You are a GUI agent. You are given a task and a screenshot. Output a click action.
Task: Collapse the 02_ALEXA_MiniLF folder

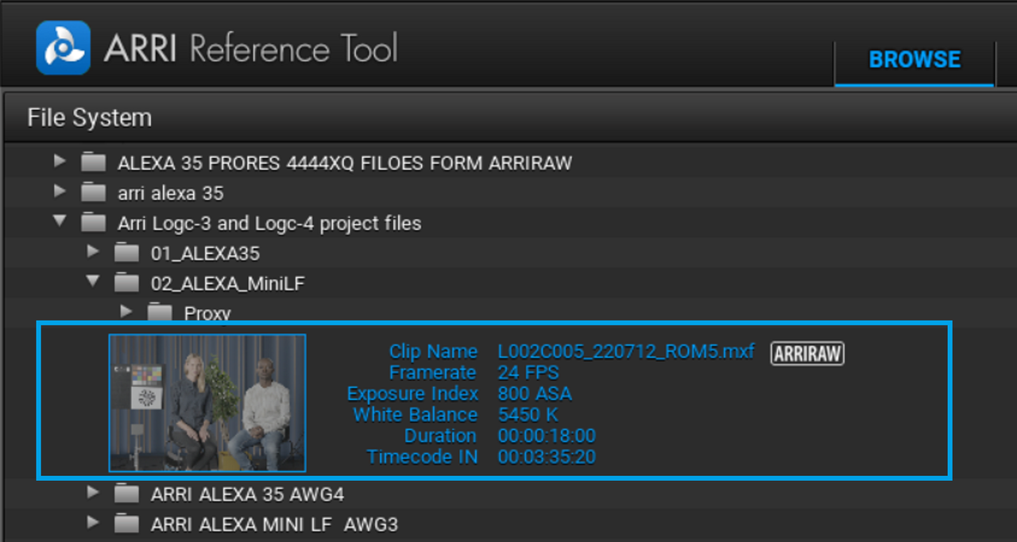tap(93, 282)
